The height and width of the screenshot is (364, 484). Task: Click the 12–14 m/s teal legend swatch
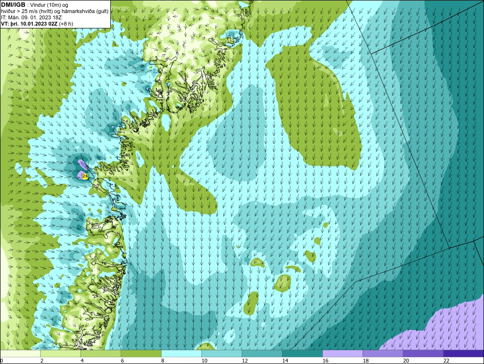[x=262, y=353]
